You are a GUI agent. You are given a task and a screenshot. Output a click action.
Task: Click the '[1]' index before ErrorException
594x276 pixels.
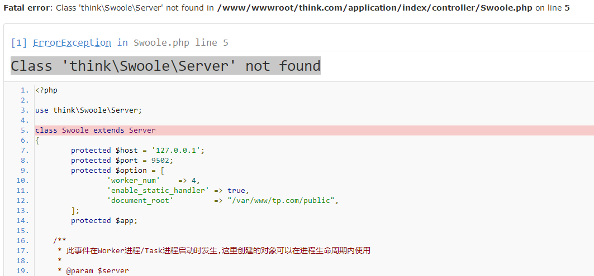coord(19,43)
